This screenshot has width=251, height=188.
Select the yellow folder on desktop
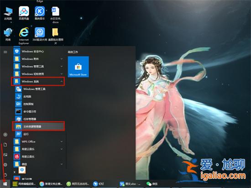(x=55, y=36)
